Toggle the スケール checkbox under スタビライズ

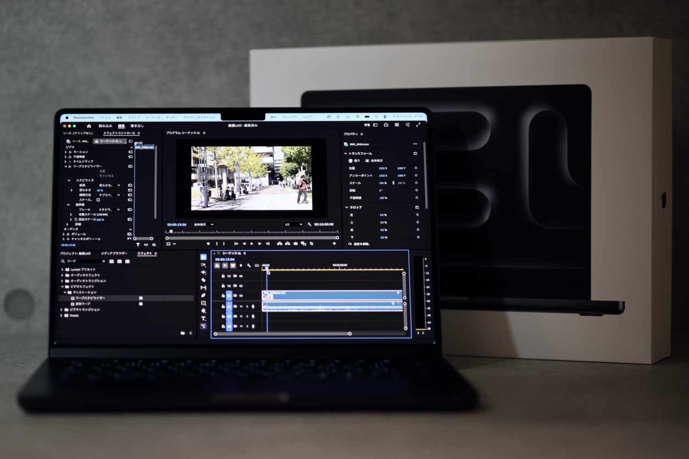pos(98,200)
